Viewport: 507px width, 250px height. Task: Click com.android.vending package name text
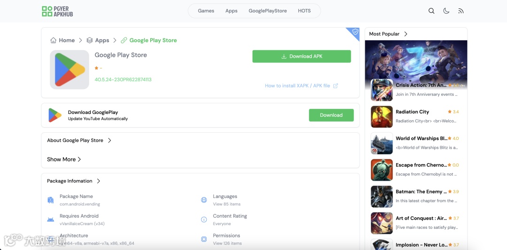80,204
